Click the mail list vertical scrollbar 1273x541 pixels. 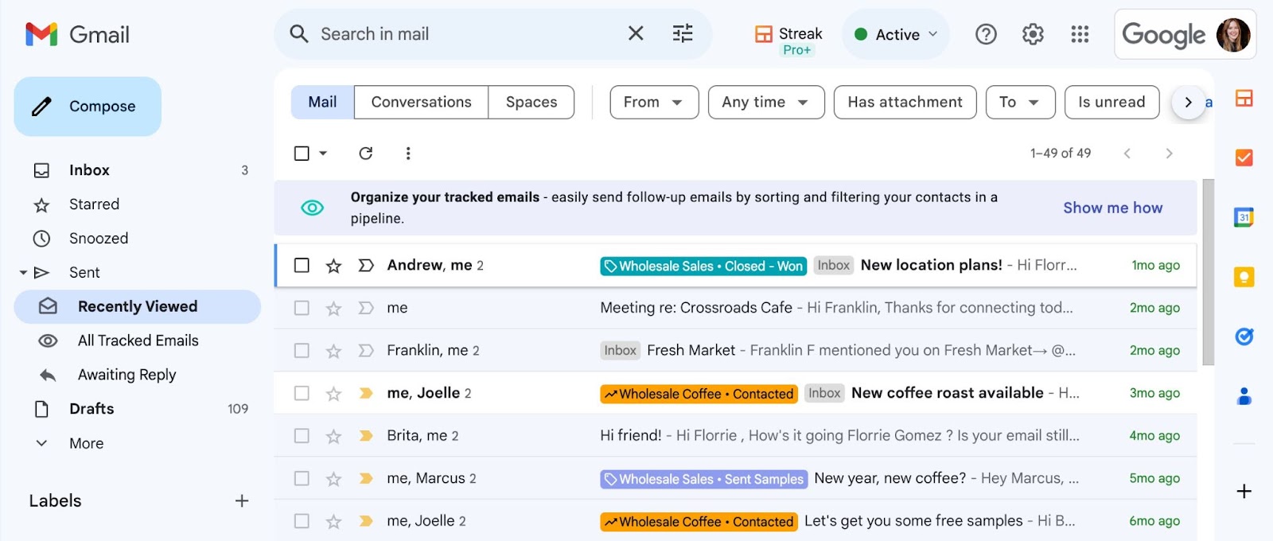click(x=1208, y=272)
